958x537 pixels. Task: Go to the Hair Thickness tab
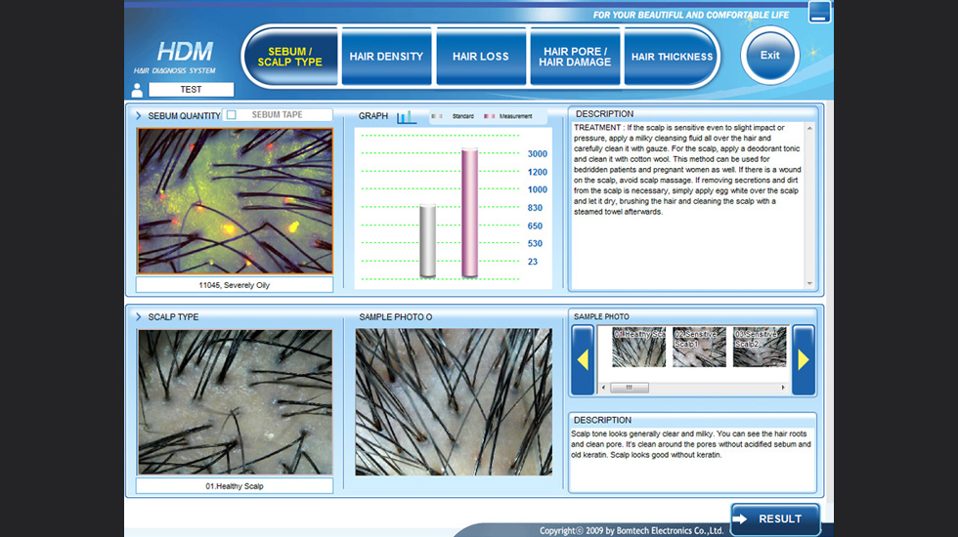(672, 57)
